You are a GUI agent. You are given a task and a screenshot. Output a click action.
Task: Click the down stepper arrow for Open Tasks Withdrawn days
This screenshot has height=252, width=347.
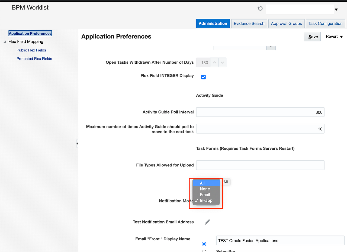point(222,64)
